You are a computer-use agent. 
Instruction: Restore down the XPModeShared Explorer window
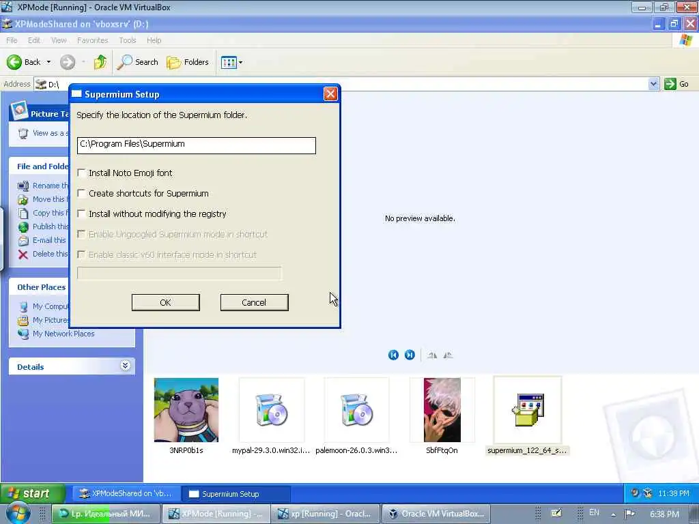[x=674, y=24]
